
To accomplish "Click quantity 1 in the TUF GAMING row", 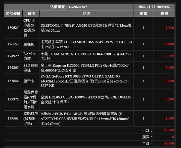I will click(144, 44).
